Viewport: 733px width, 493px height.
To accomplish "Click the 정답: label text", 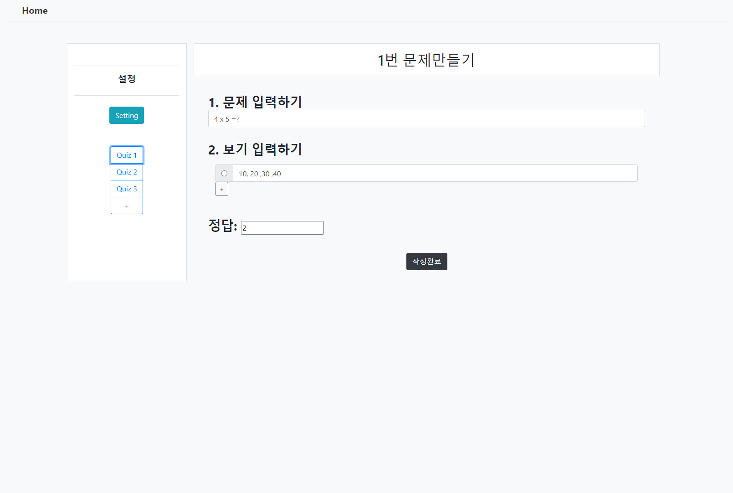I will (222, 226).
